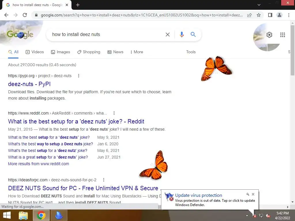Click the Action Center flag tray icon

click(x=254, y=216)
